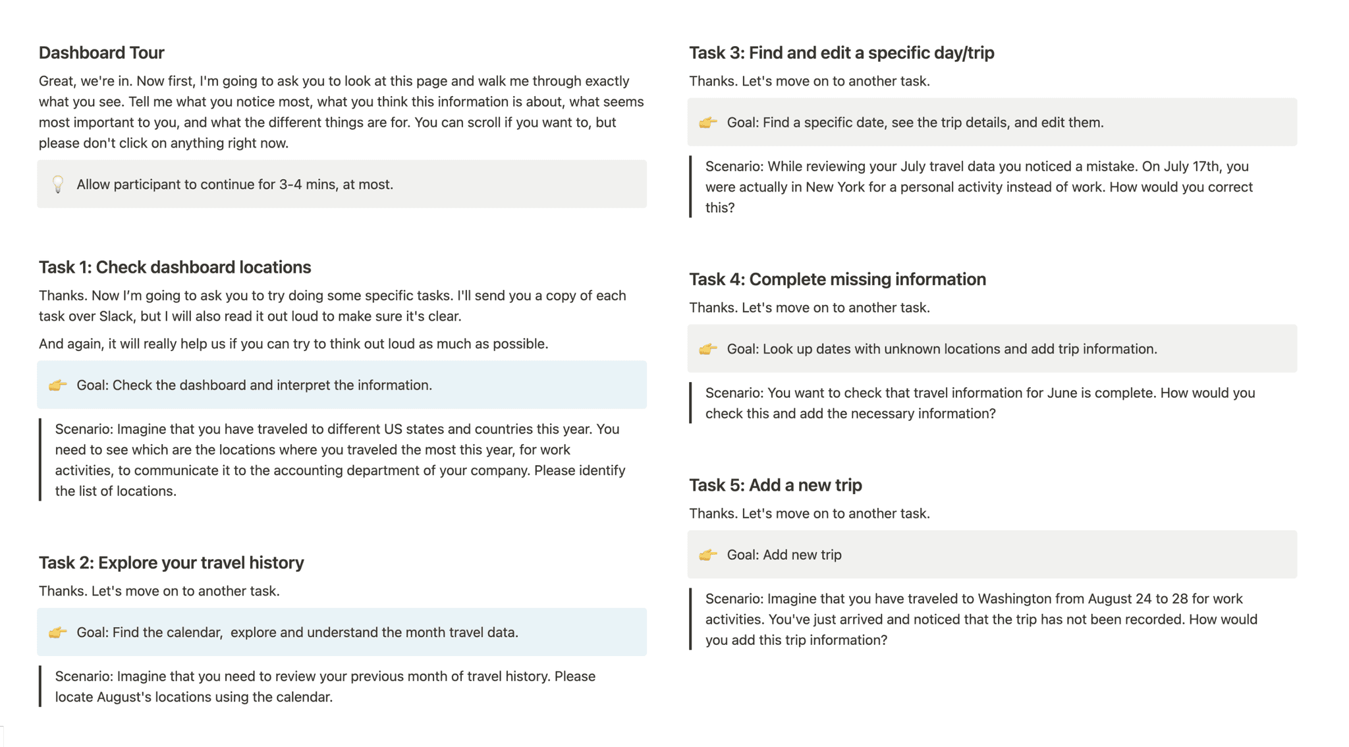Select the Dashboard Tour heading

101,53
